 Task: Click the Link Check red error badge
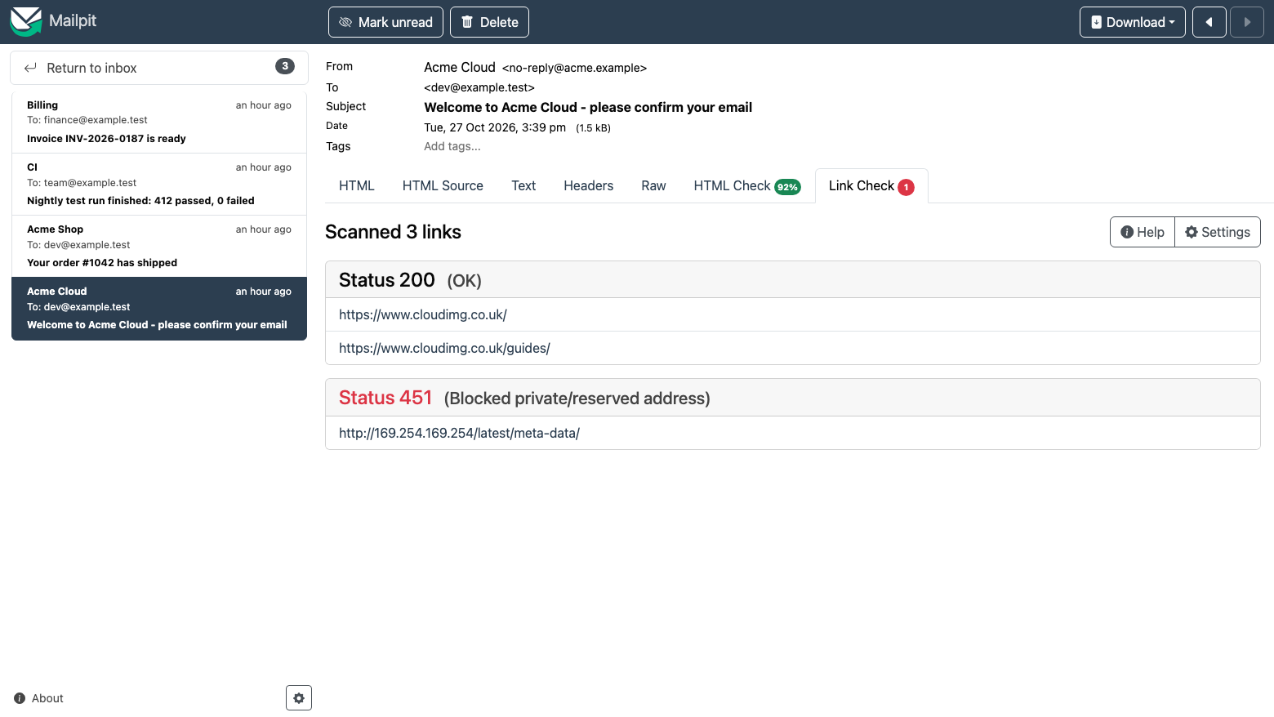pos(906,187)
